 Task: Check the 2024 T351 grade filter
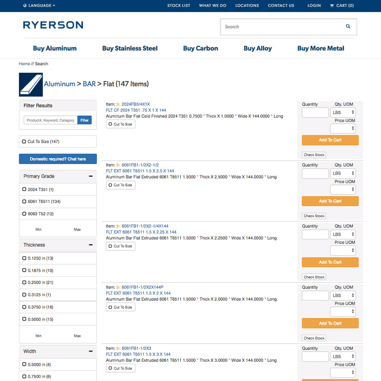coord(24,189)
